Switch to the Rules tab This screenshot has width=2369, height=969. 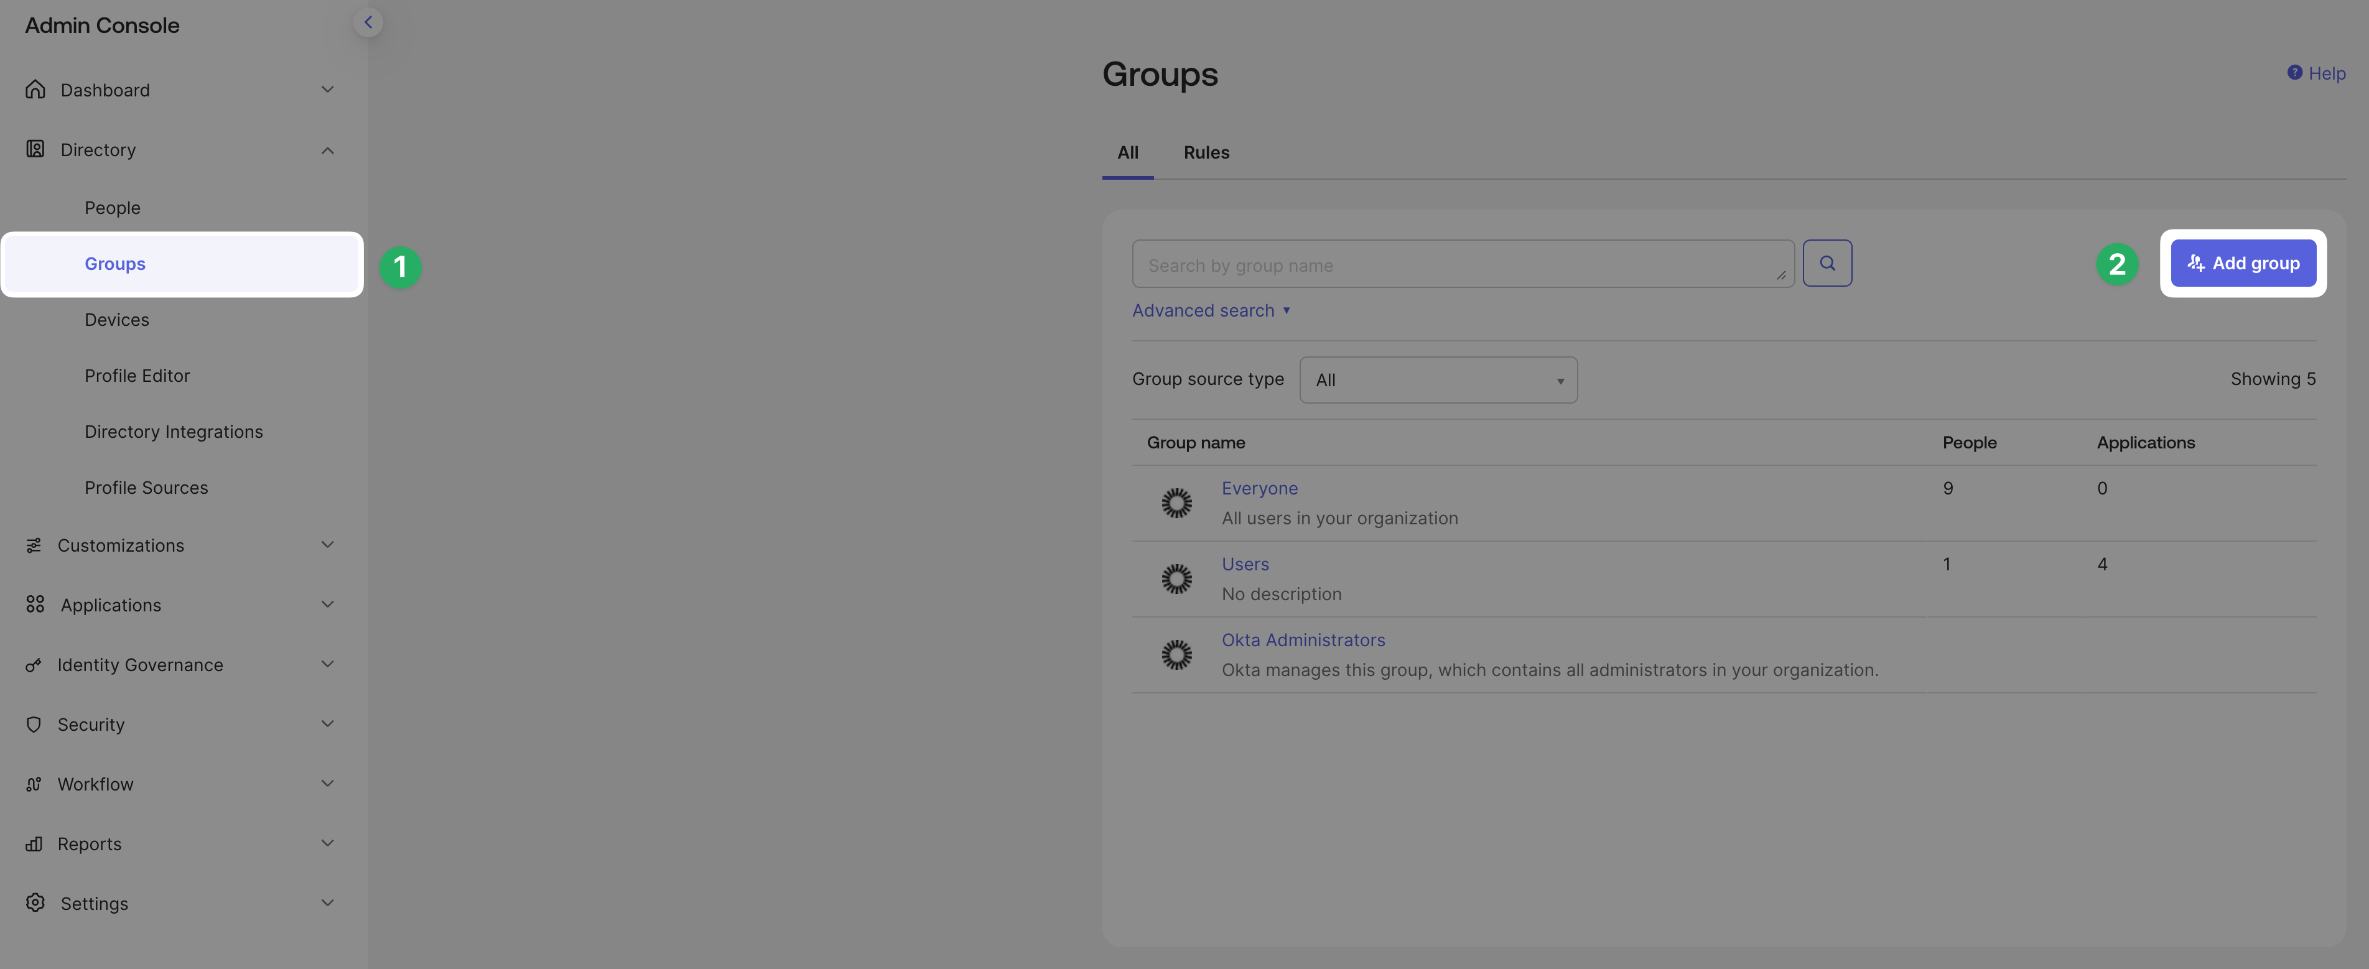point(1206,152)
